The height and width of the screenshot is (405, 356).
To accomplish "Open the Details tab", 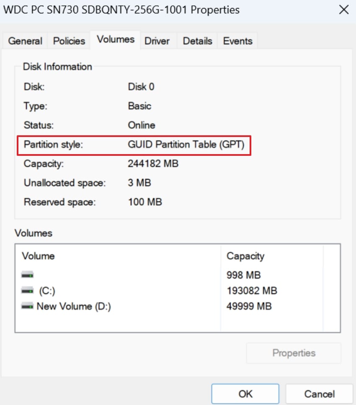I will pos(197,41).
